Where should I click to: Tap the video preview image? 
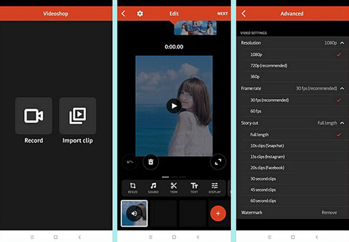(174, 106)
